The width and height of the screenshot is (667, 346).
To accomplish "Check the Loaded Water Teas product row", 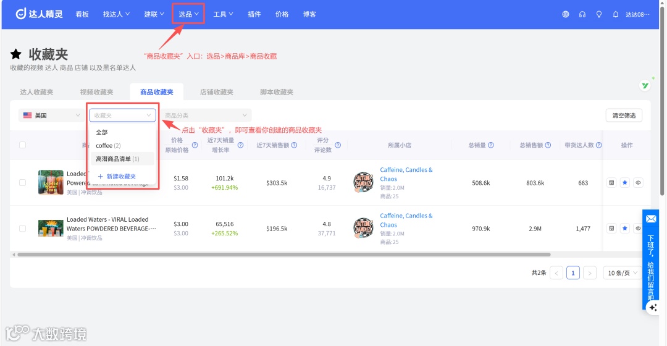I will (23, 182).
